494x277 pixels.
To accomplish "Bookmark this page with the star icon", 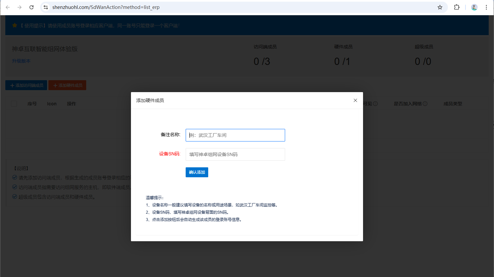I will [440, 7].
